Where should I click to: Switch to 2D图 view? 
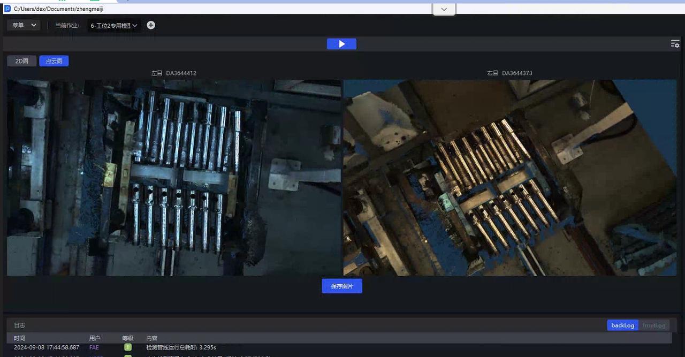pyautogui.click(x=22, y=61)
